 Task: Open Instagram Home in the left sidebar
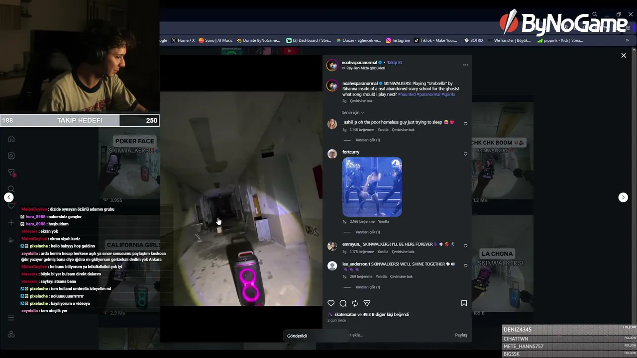(x=11, y=139)
